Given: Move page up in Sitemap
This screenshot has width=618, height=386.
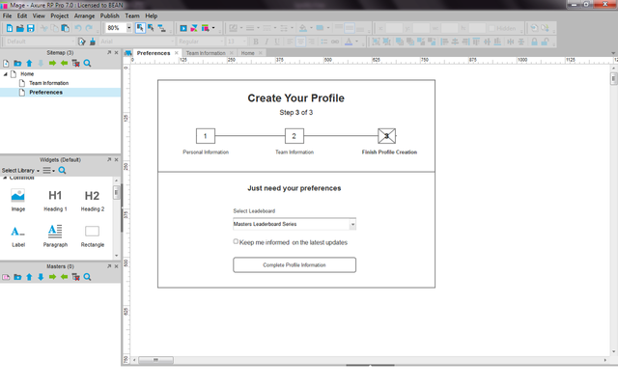Looking at the screenshot, I should [29, 64].
